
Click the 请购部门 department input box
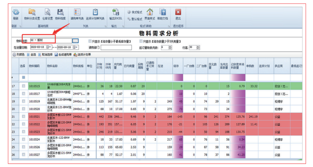click(x=116, y=47)
